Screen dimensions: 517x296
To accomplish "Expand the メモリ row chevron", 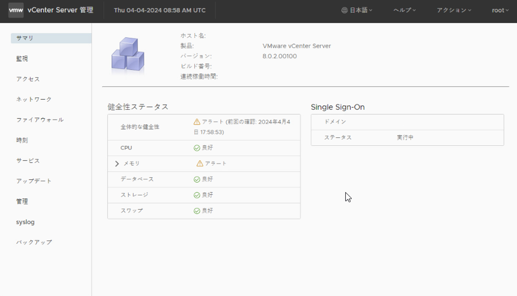I will 117,164.
